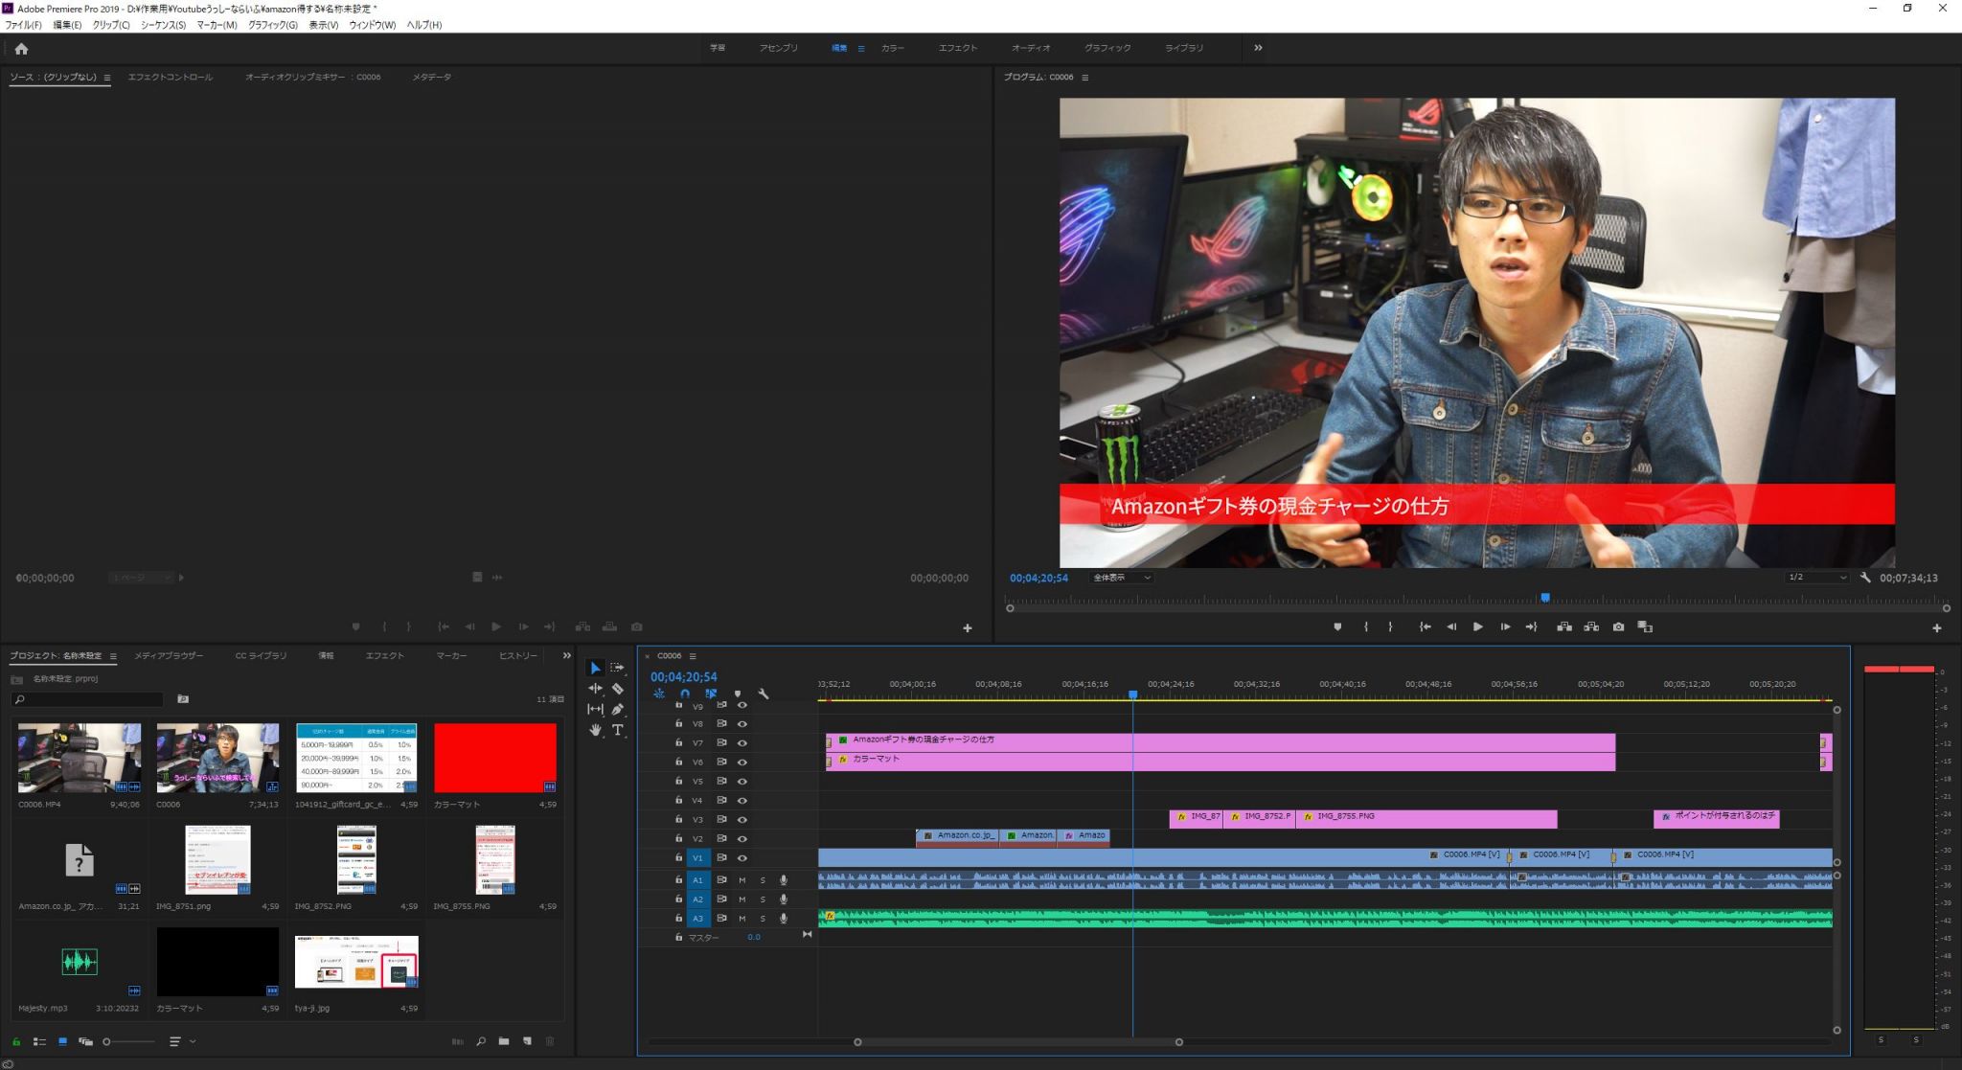Open C0006 timeline panel menu
Viewport: 1962px width, 1070px height.
[x=693, y=656]
